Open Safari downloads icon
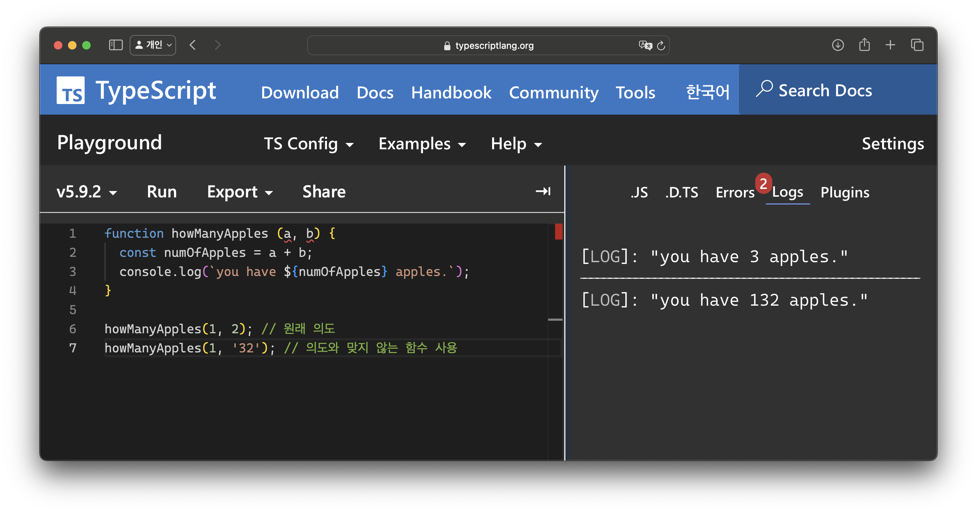 coord(837,45)
